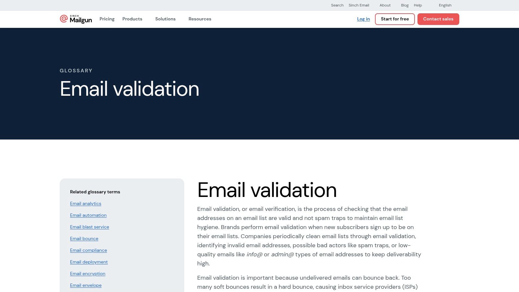Image resolution: width=519 pixels, height=292 pixels.
Task: Expand the Products menu
Action: tap(132, 19)
